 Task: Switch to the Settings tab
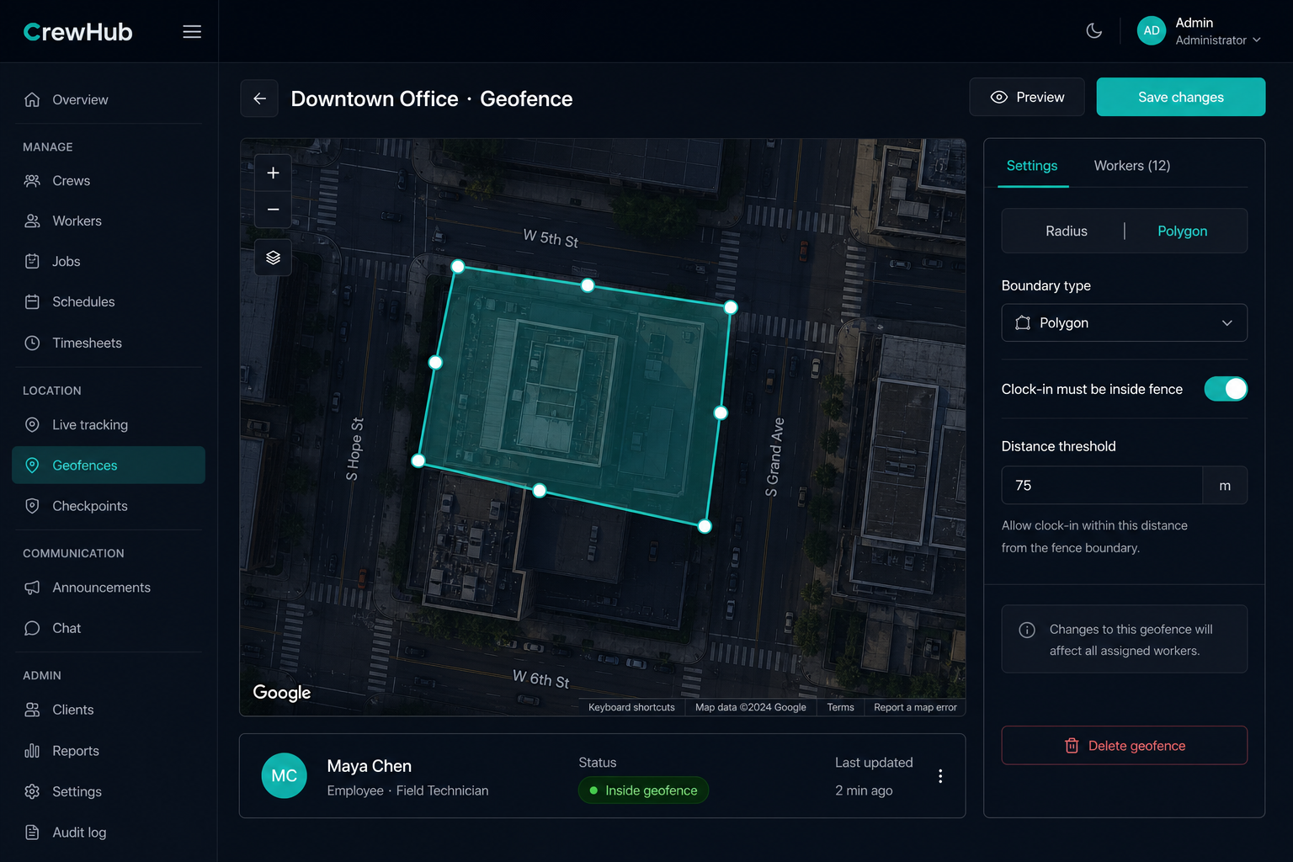1032,166
